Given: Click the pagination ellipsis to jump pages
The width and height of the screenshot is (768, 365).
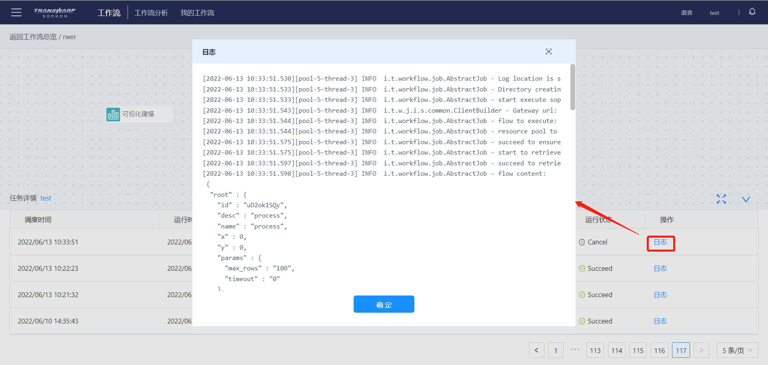Looking at the screenshot, I should [x=575, y=349].
